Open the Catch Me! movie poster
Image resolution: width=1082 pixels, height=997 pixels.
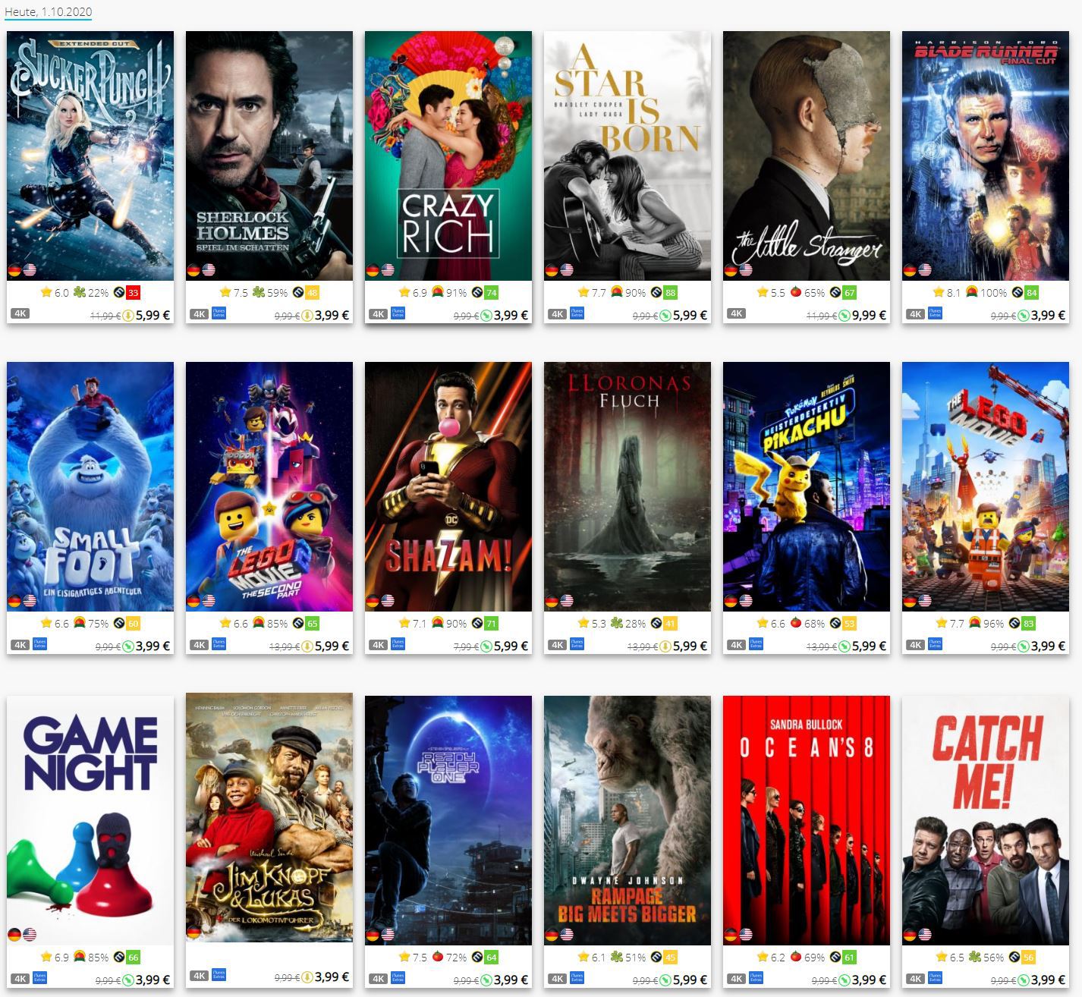click(x=986, y=819)
